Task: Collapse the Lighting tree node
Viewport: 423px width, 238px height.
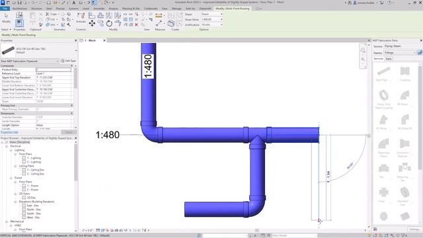Action: click(x=11, y=150)
